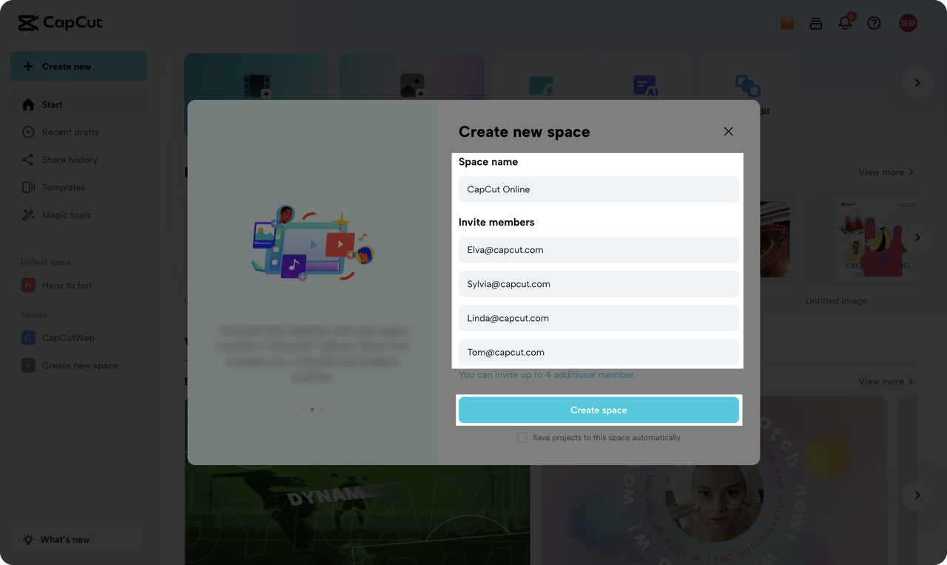Go to Start in the sidebar
Screen dimensions: 947x565
click(79, 105)
